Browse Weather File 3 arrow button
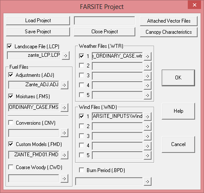The width and height of the screenshot is (204, 193). (x=148, y=76)
